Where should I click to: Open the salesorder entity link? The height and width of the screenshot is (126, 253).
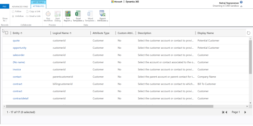point(19,55)
